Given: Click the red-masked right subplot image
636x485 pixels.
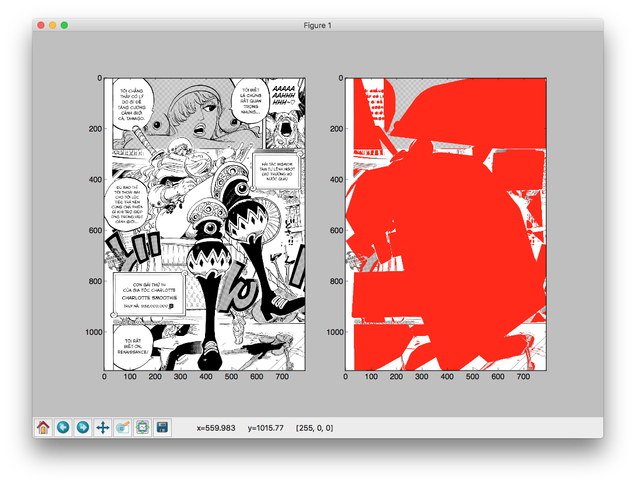Looking at the screenshot, I should point(446,224).
